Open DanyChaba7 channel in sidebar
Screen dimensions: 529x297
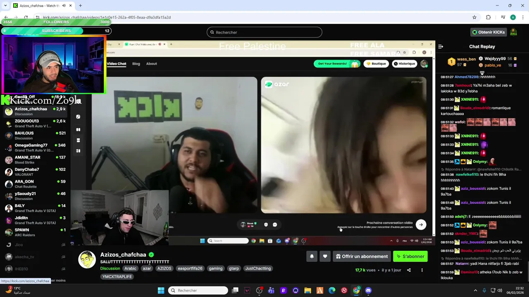[x=35, y=172]
